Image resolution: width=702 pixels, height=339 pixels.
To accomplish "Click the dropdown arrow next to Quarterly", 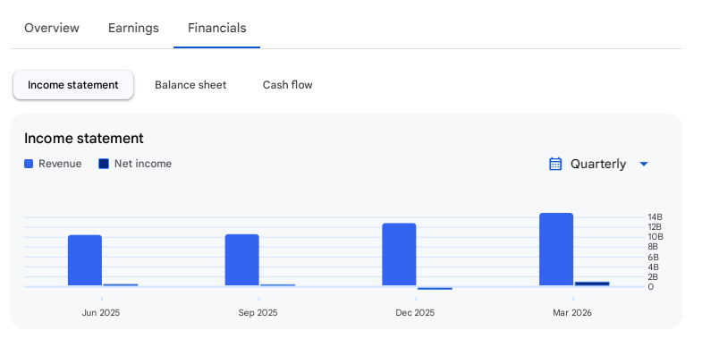I will point(644,165).
